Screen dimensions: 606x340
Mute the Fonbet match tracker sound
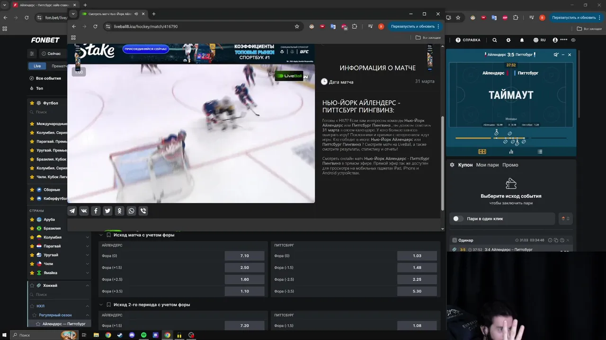[x=556, y=55]
